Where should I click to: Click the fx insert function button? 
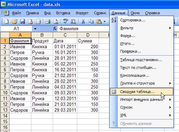click(55, 29)
